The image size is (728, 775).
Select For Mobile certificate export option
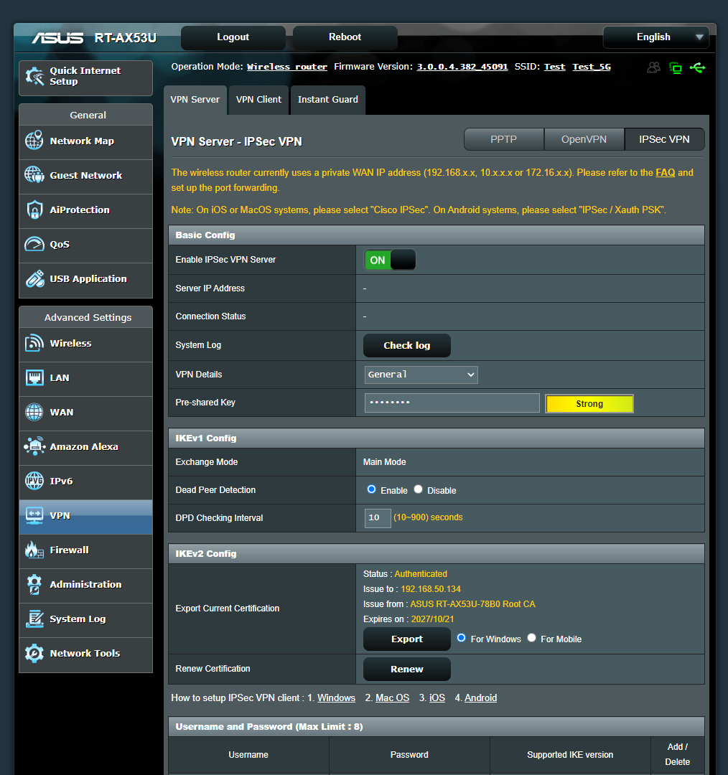click(531, 638)
